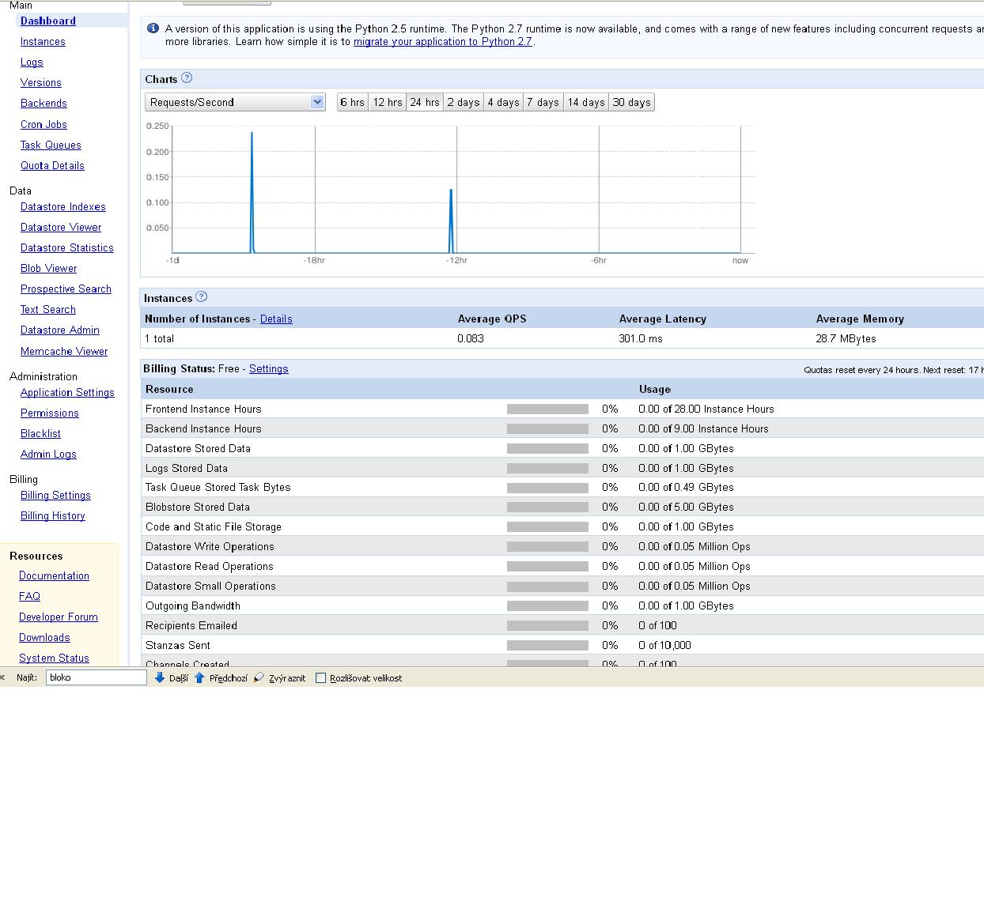Screen dimensions: 984x913
Task: Click the Recipients Emailed resource row
Action: 562,625
